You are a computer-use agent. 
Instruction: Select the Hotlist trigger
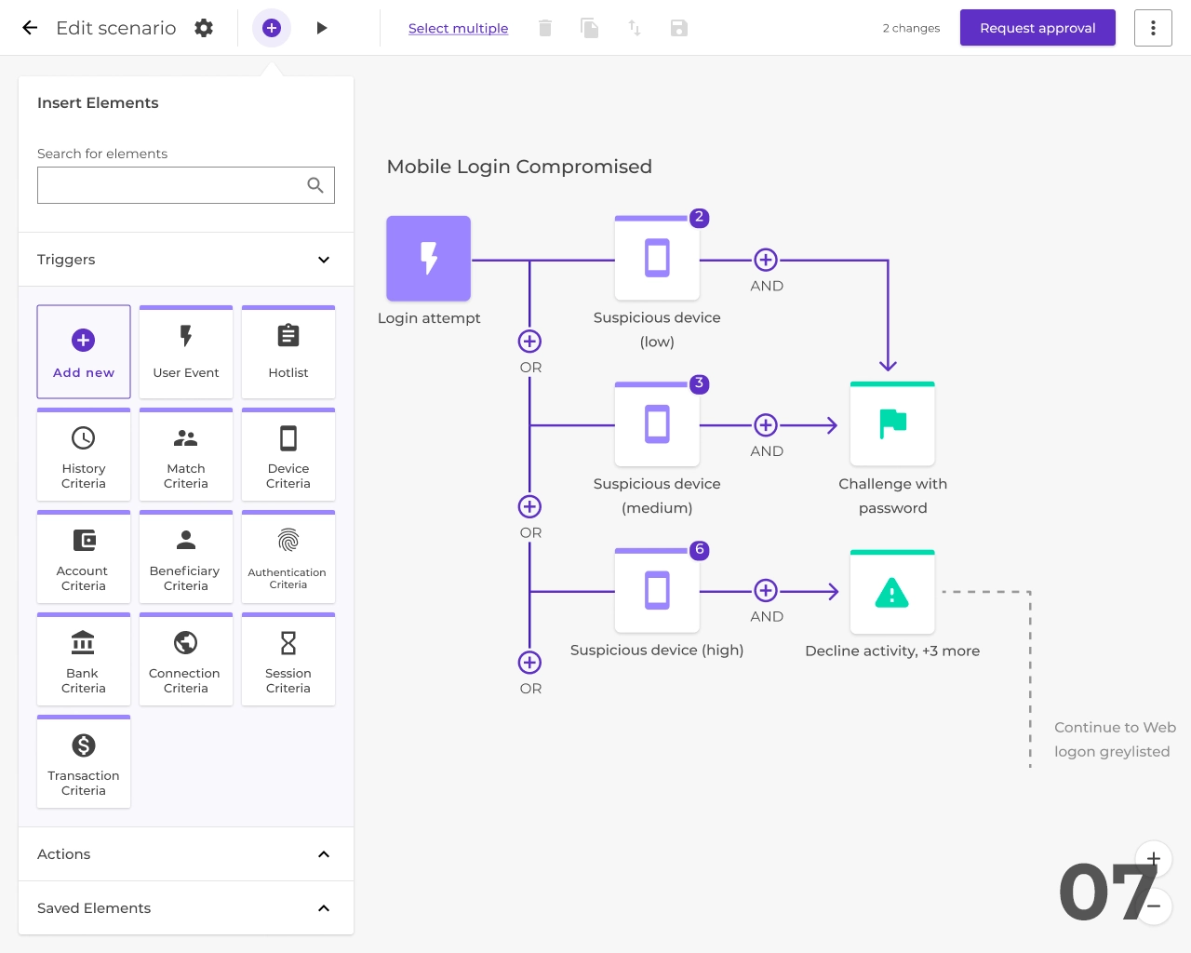[288, 352]
